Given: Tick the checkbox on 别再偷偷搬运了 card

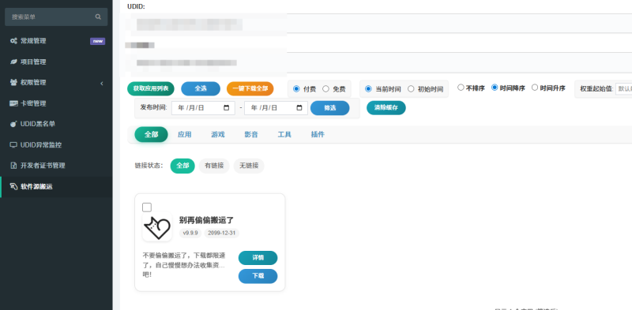Looking at the screenshot, I should [x=147, y=207].
